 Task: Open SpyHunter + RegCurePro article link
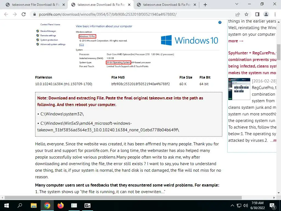(x=252, y=63)
